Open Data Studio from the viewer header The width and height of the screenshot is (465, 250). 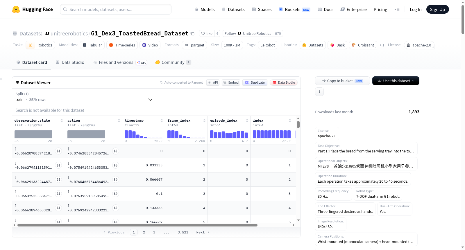(x=283, y=82)
